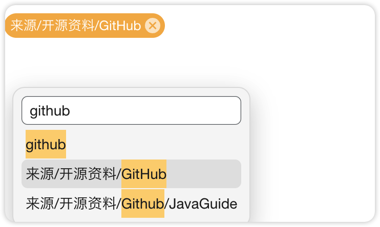The height and width of the screenshot is (227, 380).
Task: Click the JavaGuide portion of the last suggestion
Action: (x=203, y=204)
